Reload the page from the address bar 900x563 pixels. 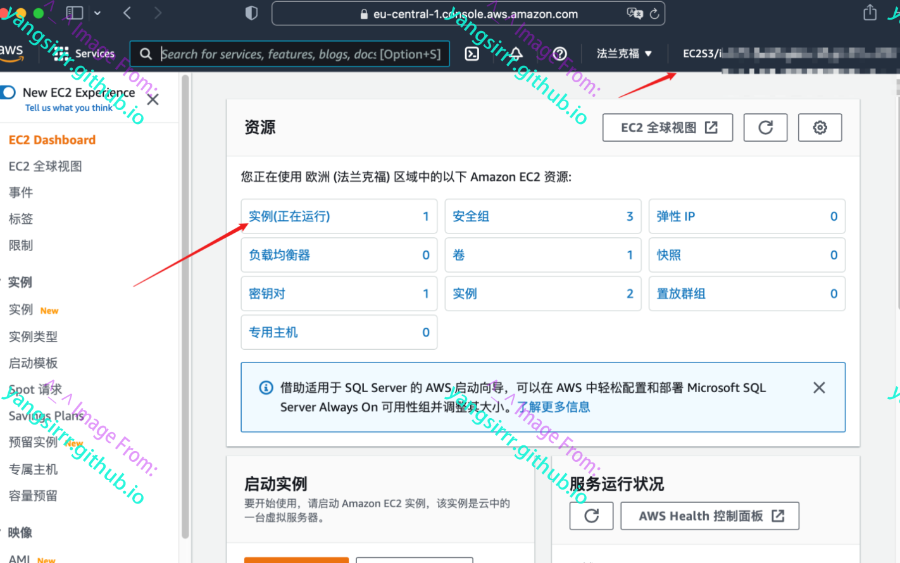(654, 13)
